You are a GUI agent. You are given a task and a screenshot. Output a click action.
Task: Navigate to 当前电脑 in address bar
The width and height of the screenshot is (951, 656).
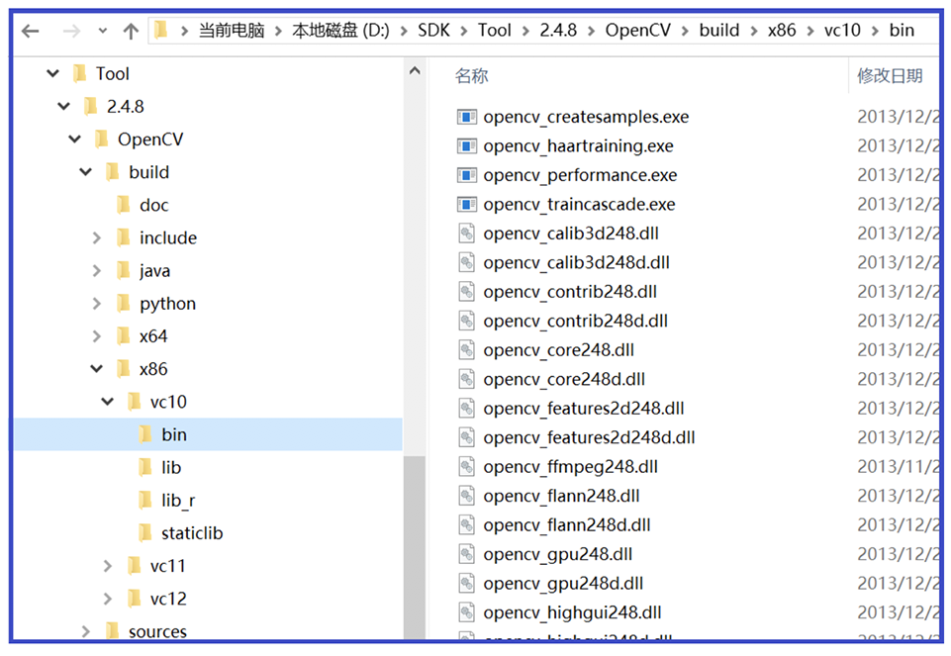232,31
